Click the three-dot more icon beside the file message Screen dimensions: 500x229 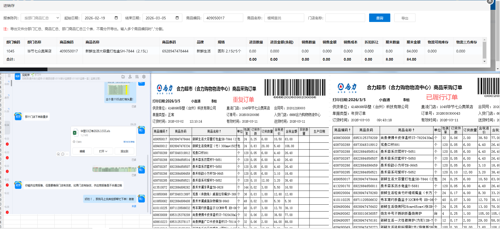67,154
